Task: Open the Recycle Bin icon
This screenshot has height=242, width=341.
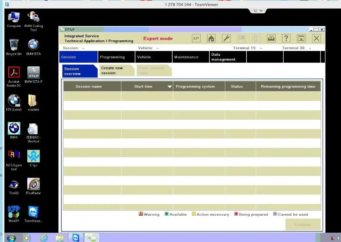Action: 14,47
